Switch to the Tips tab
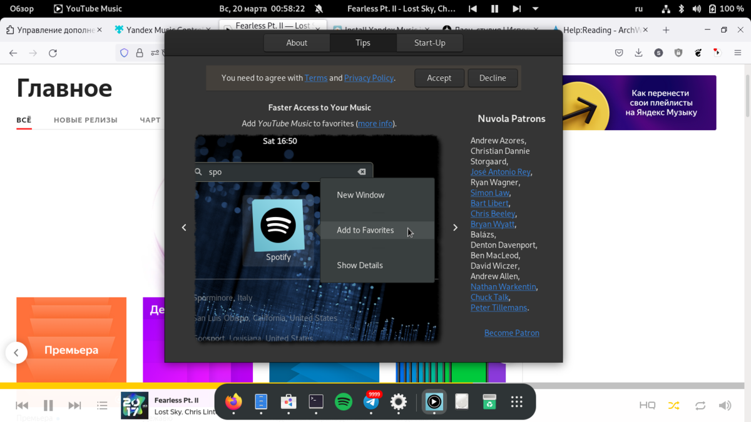 (x=363, y=43)
